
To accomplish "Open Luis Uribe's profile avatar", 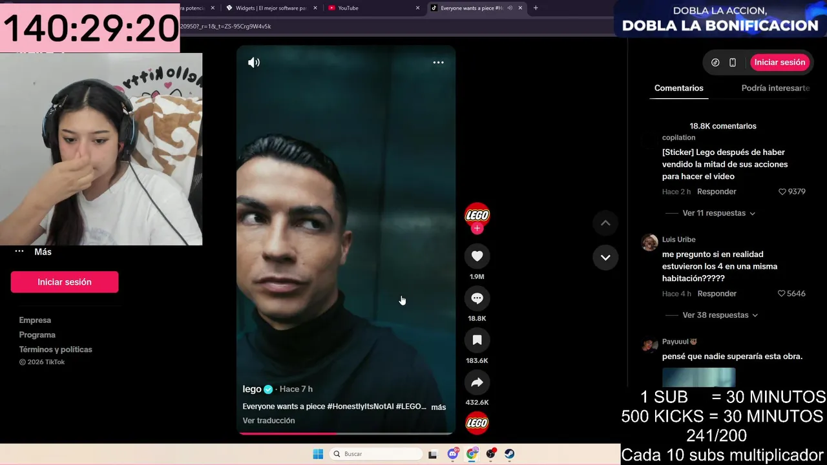I will [649, 242].
